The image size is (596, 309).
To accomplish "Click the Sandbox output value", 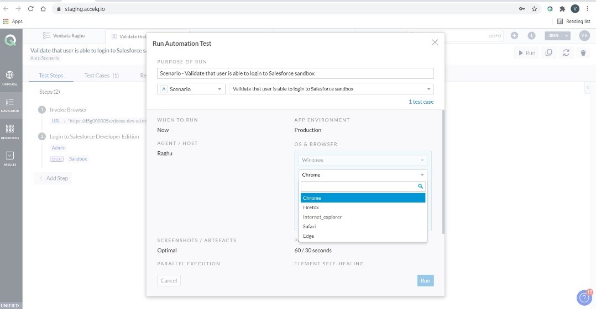I will (78, 159).
